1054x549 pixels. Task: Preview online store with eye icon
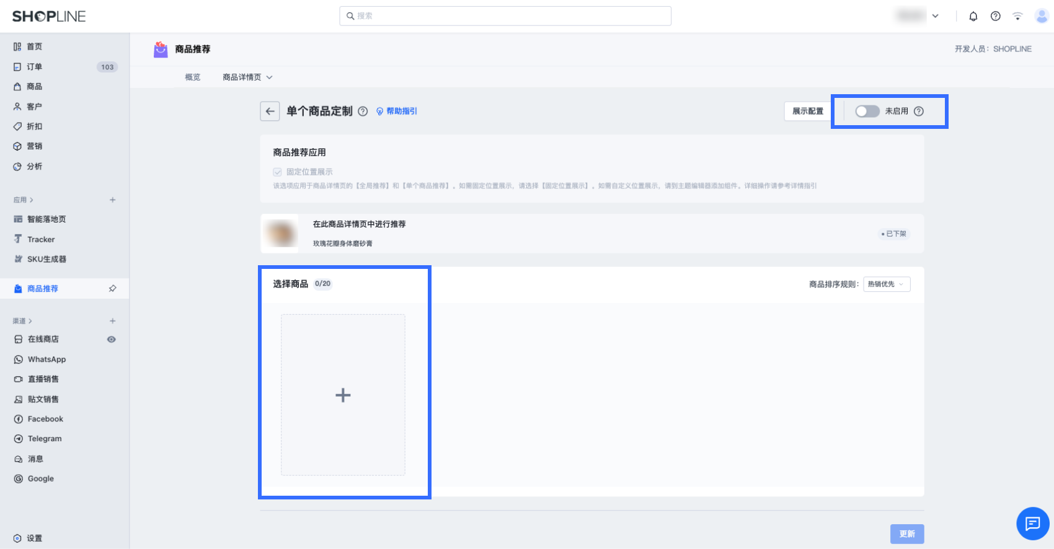coord(112,340)
